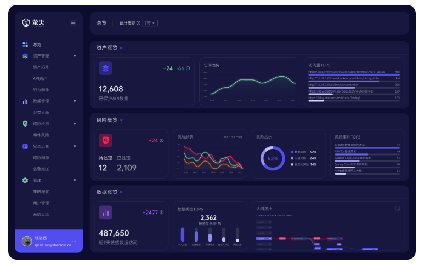Expand the 访问拓扑 panel with fullscreen icon
Viewport: 424px width, 264px height.
click(398, 209)
